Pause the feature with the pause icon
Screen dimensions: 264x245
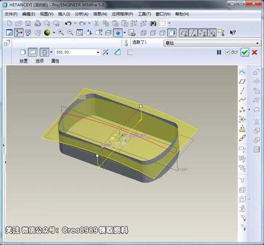tap(219, 52)
